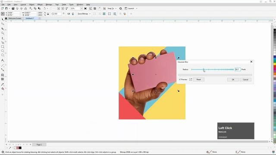Open Options via the gear icon

coord(121,9)
